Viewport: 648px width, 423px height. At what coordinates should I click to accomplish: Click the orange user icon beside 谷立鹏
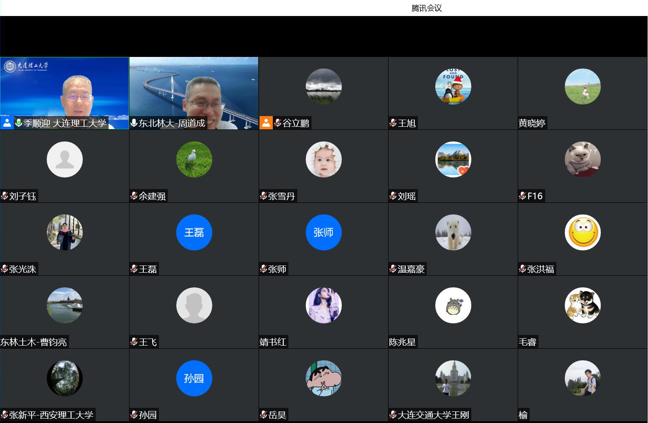click(x=266, y=123)
